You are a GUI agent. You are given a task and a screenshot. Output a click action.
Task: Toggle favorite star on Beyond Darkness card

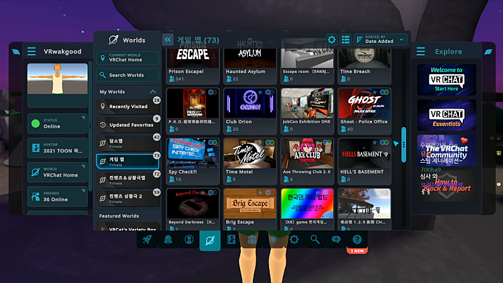click(202, 192)
